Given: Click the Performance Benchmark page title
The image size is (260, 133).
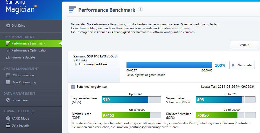Looking at the screenshot, I should [107, 10].
